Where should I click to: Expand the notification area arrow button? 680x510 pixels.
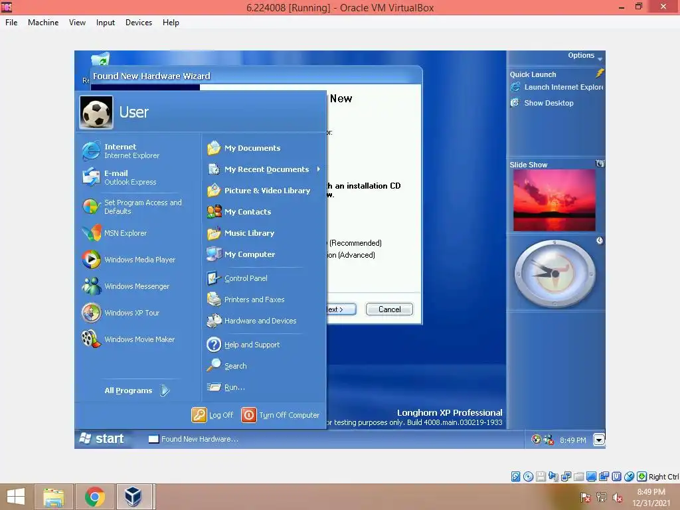[599, 440]
